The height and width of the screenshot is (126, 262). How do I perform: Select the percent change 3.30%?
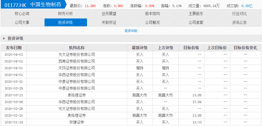(x=149, y=6)
